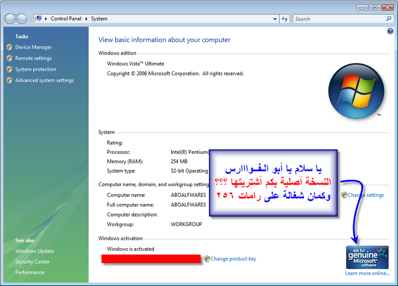
Task: Click the 'Rating:' label
Action: pyautogui.click(x=115, y=143)
